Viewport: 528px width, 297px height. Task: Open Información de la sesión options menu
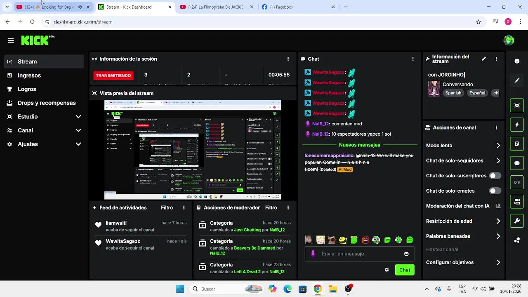pos(288,59)
